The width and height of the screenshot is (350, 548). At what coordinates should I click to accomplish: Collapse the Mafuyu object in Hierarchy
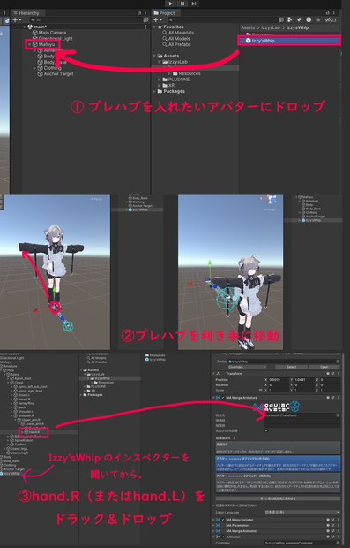tap(30, 44)
